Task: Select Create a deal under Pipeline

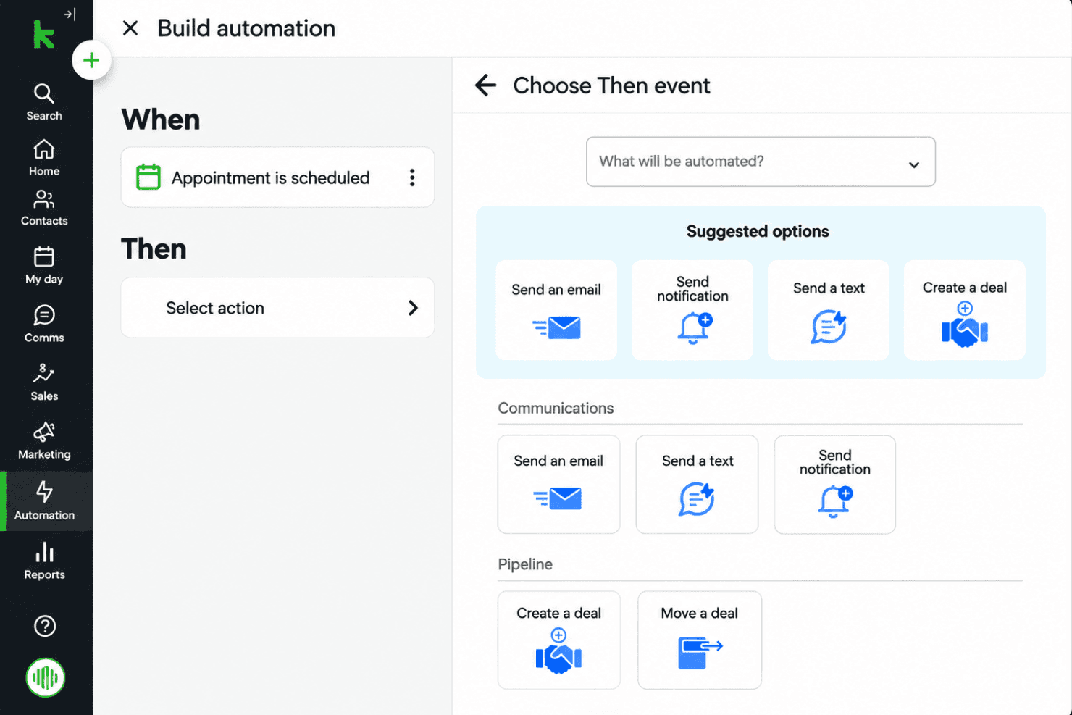Action: pos(558,640)
